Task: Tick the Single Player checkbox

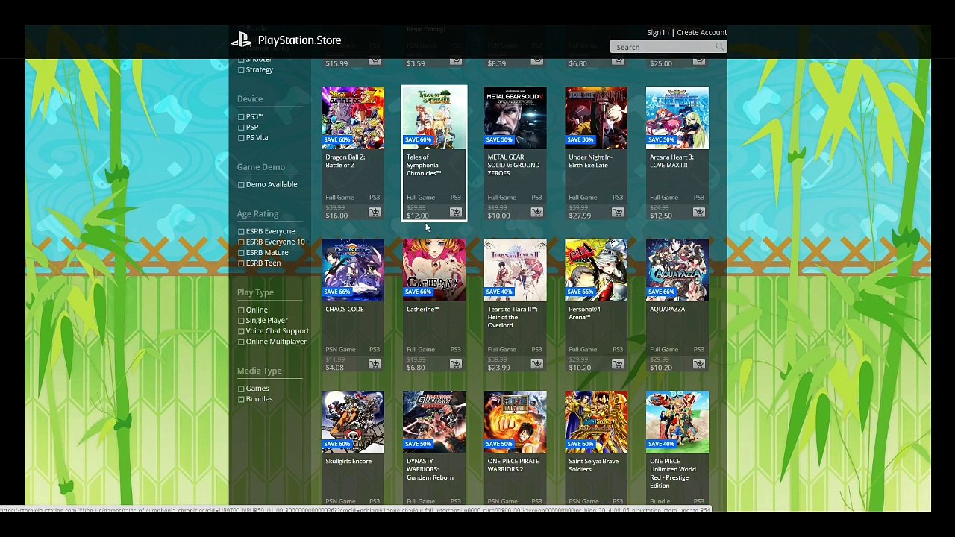Action: (x=241, y=321)
